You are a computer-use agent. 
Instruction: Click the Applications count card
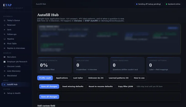(x=91, y=65)
